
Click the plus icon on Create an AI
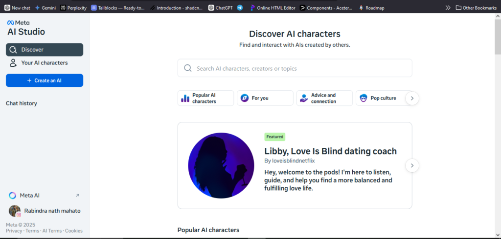coord(29,80)
